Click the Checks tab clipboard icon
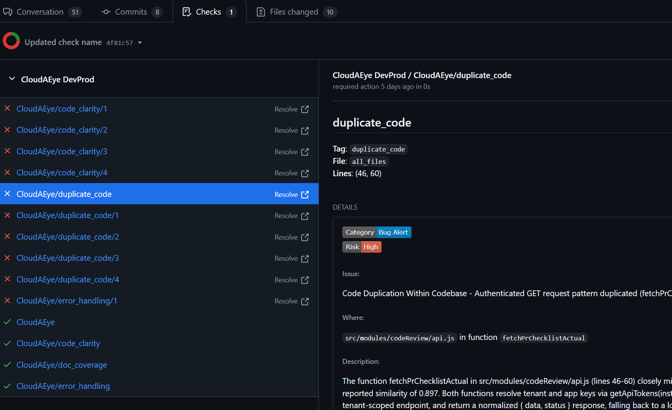The width and height of the screenshot is (672, 410). coord(187,12)
